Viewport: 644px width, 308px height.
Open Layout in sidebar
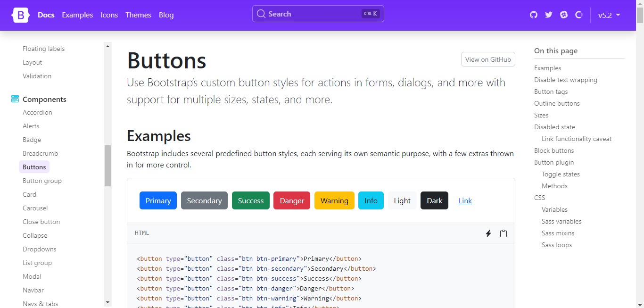click(33, 62)
